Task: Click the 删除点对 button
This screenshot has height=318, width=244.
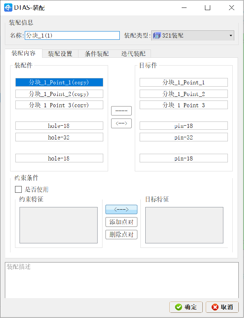Action: click(x=121, y=234)
